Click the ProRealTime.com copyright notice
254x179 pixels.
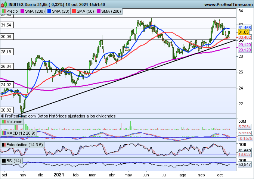(18, 116)
